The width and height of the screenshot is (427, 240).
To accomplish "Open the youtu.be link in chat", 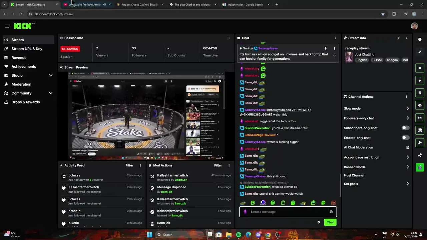I will tap(275, 112).
